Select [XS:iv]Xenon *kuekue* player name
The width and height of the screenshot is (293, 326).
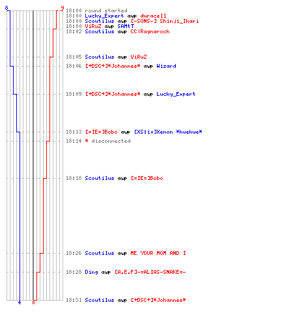tap(168, 132)
